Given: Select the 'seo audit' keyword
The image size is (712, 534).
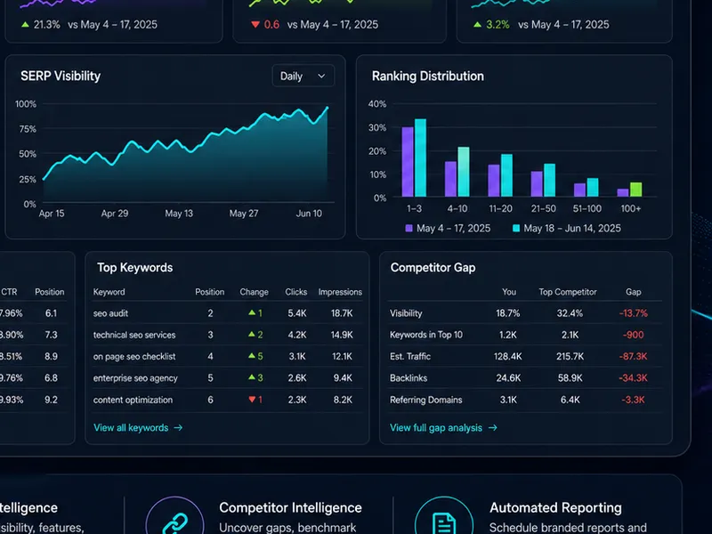Looking at the screenshot, I should (110, 313).
